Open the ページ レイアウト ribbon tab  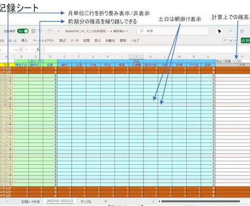click(43, 41)
